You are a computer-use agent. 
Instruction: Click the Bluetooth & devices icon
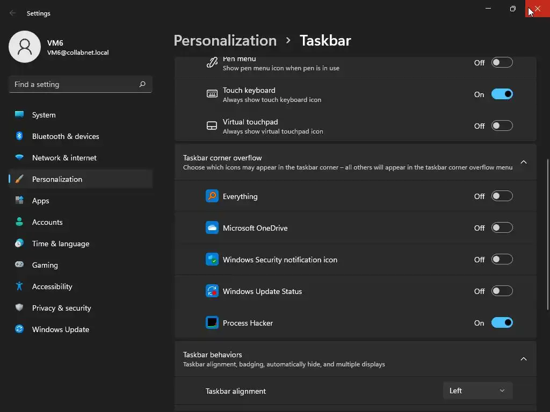19,136
